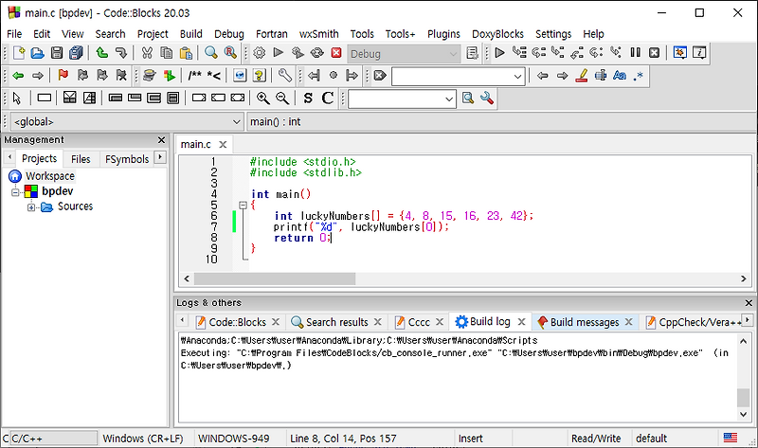Open the Debug menu
The height and width of the screenshot is (448, 758).
click(x=229, y=34)
